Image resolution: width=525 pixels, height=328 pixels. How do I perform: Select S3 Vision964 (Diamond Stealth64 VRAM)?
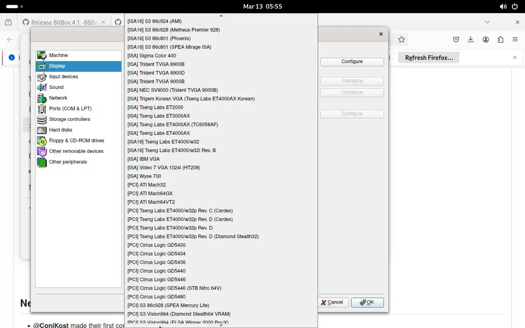coord(221,314)
